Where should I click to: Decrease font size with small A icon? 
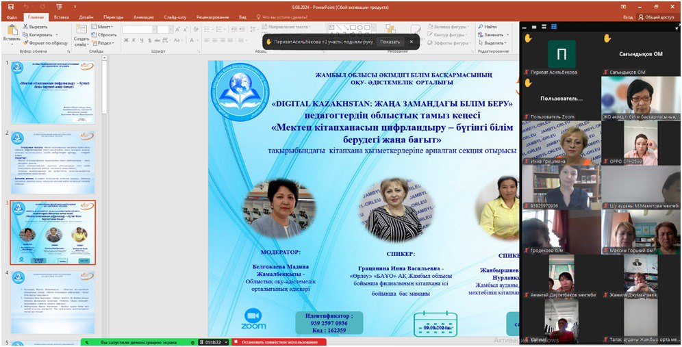click(x=184, y=29)
